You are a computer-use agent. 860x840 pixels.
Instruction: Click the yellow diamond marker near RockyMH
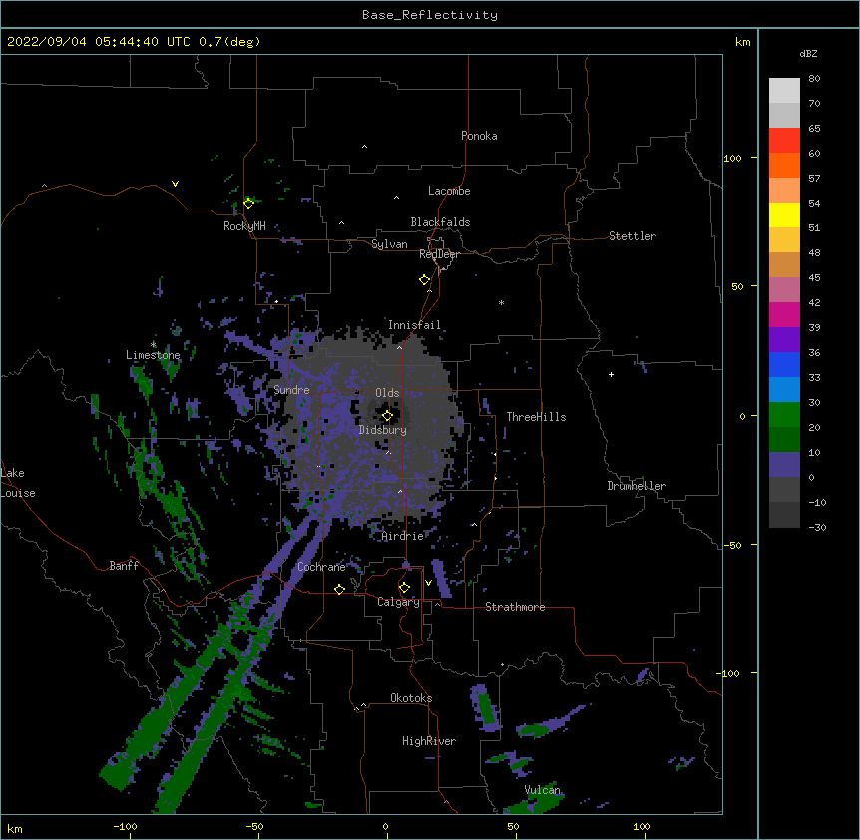pos(248,203)
